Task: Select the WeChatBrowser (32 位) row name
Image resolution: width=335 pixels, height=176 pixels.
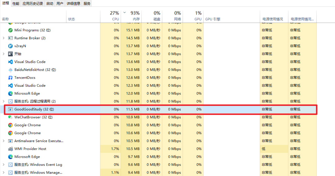Action: (33, 117)
